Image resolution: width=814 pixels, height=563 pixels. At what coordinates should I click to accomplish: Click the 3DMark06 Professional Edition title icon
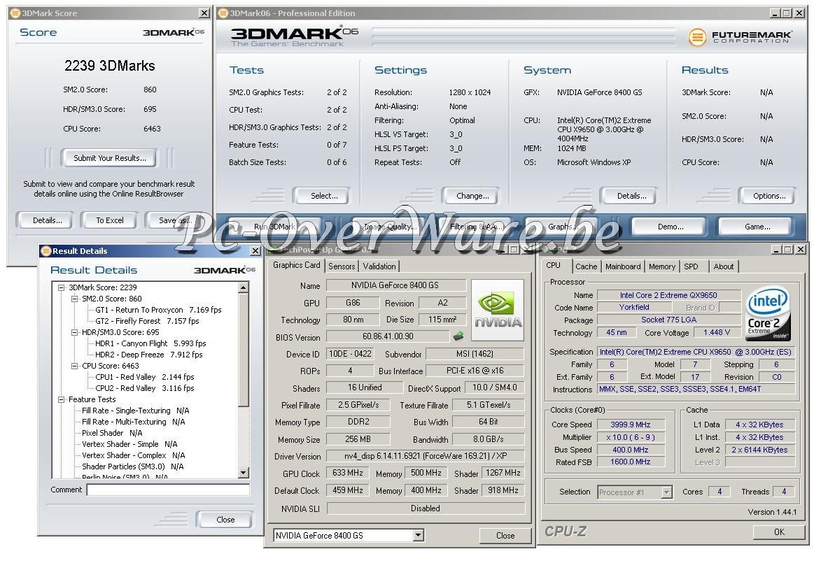(223, 13)
